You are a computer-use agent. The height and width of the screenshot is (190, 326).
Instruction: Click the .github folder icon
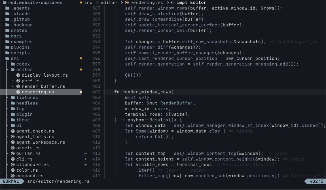pos(7,19)
